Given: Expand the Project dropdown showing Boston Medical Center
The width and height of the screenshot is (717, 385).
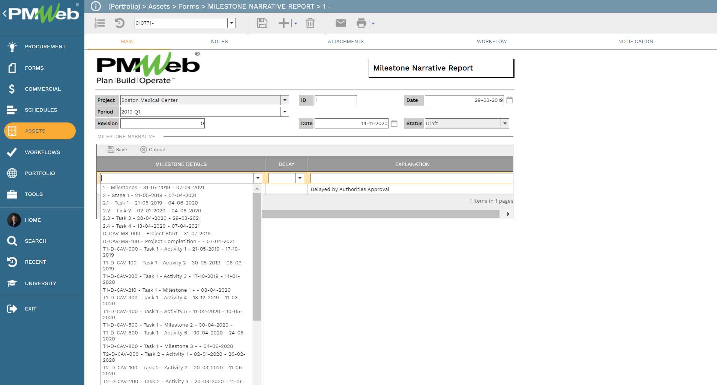Looking at the screenshot, I should coord(285,100).
